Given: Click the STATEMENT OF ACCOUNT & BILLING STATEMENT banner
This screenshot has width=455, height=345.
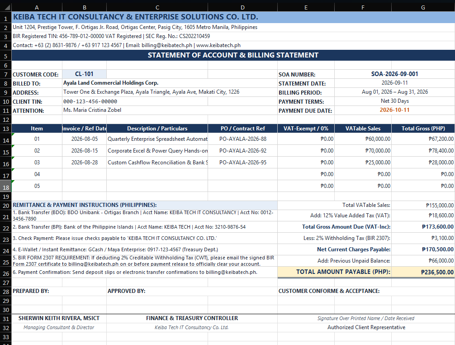Looking at the screenshot, I should [x=233, y=55].
